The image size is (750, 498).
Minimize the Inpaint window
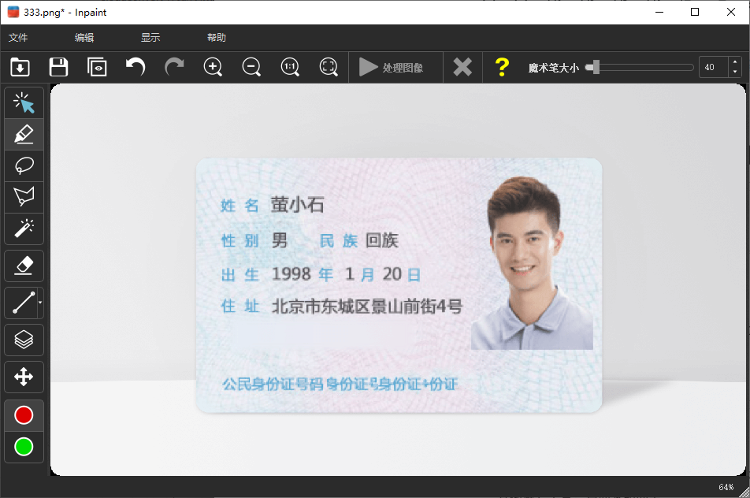[659, 12]
